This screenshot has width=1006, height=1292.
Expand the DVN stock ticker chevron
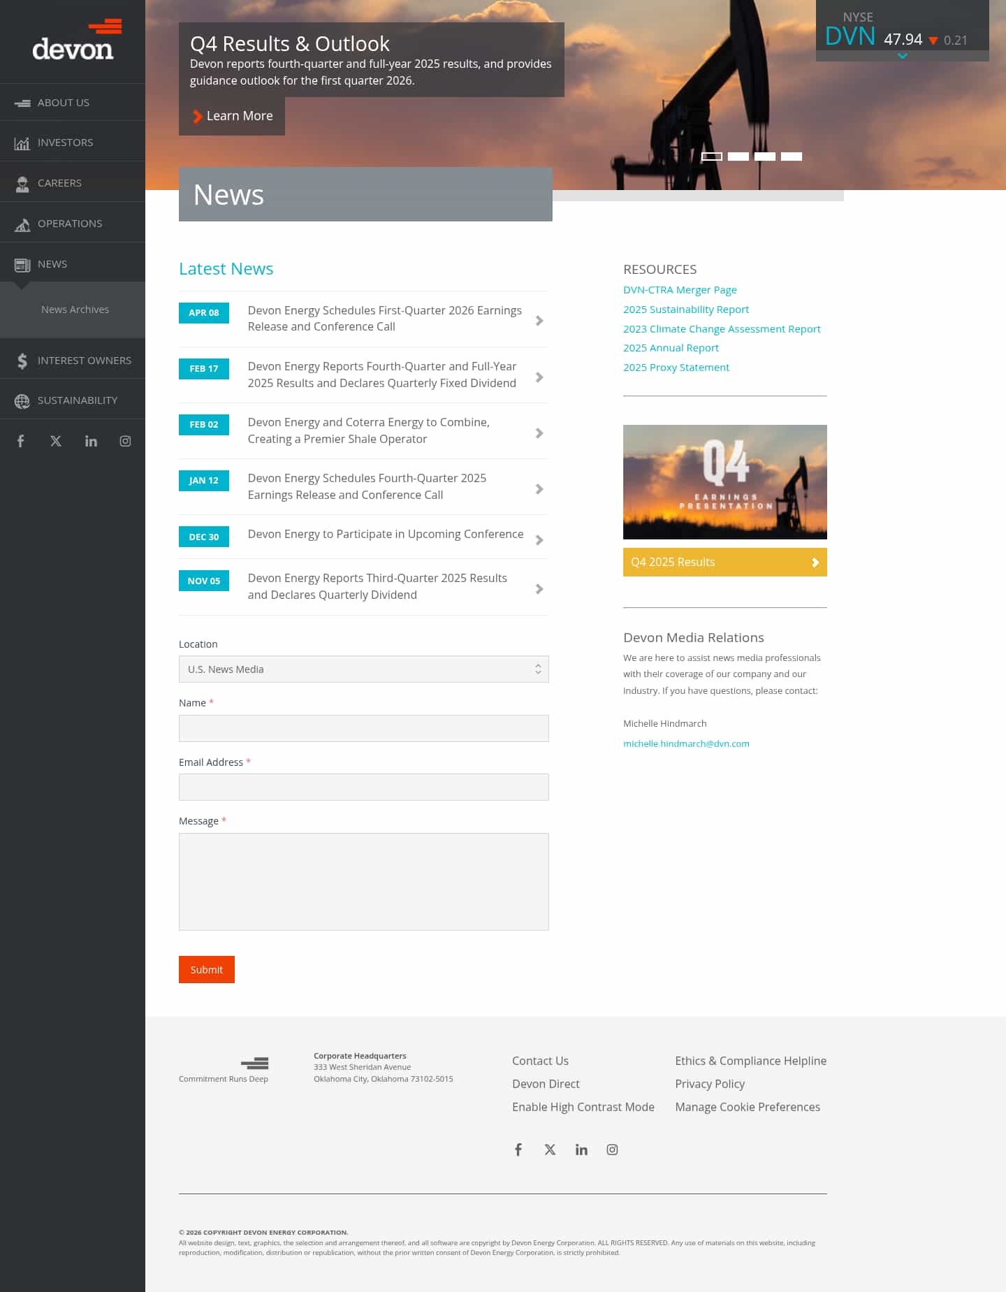coord(903,56)
